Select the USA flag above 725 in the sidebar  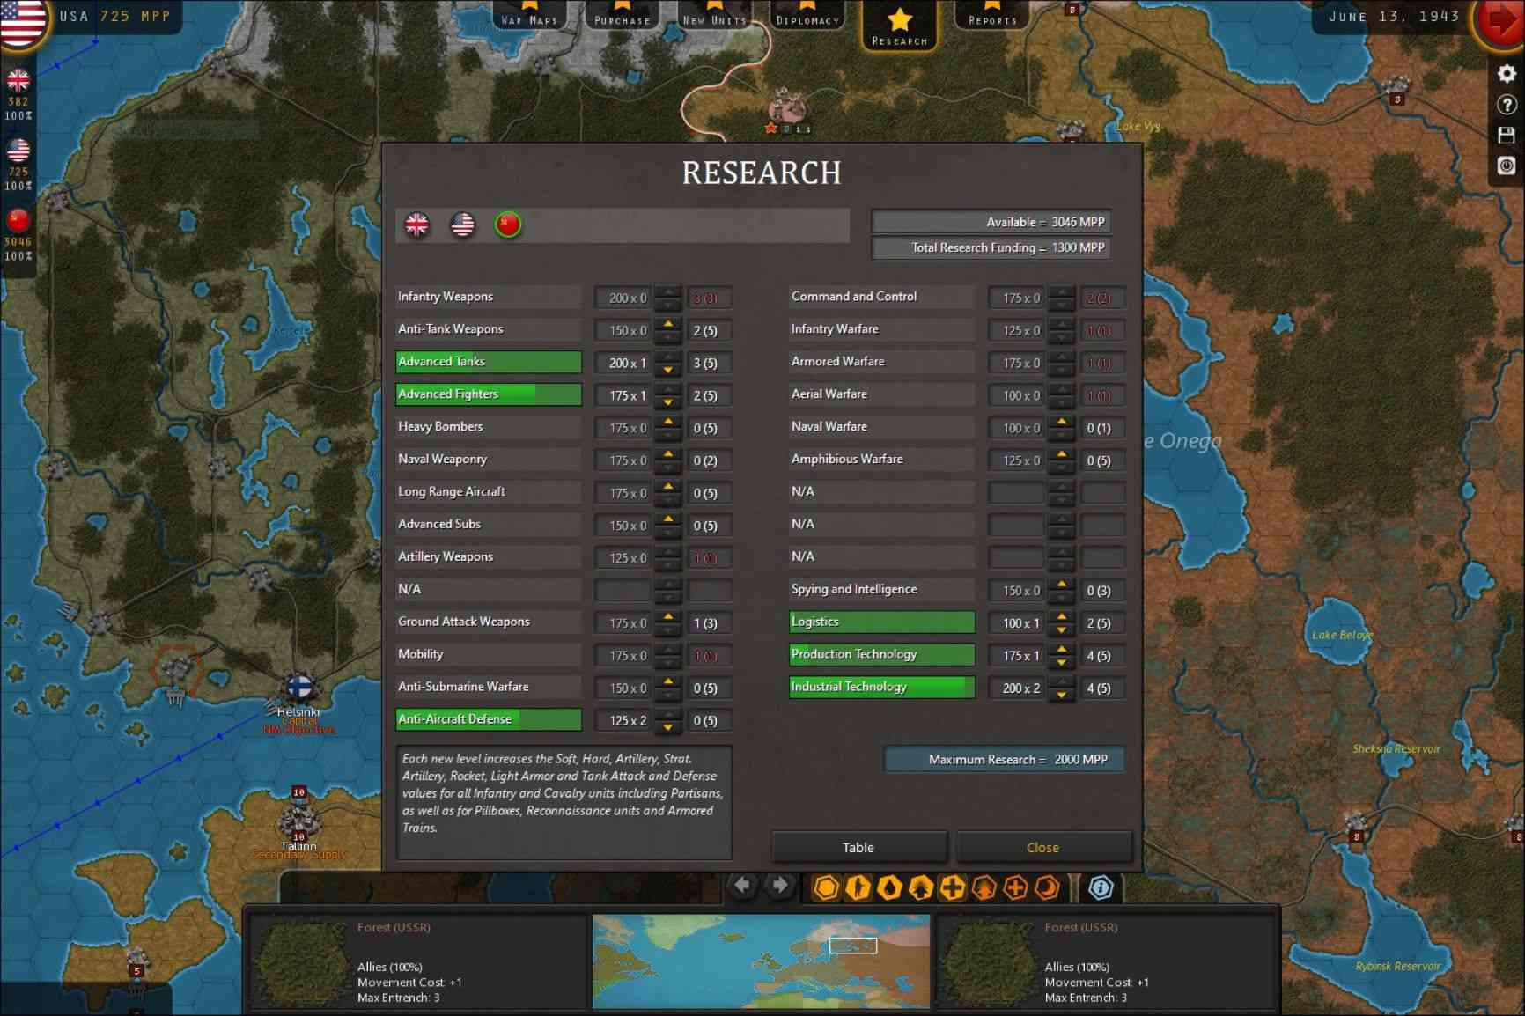[18, 151]
